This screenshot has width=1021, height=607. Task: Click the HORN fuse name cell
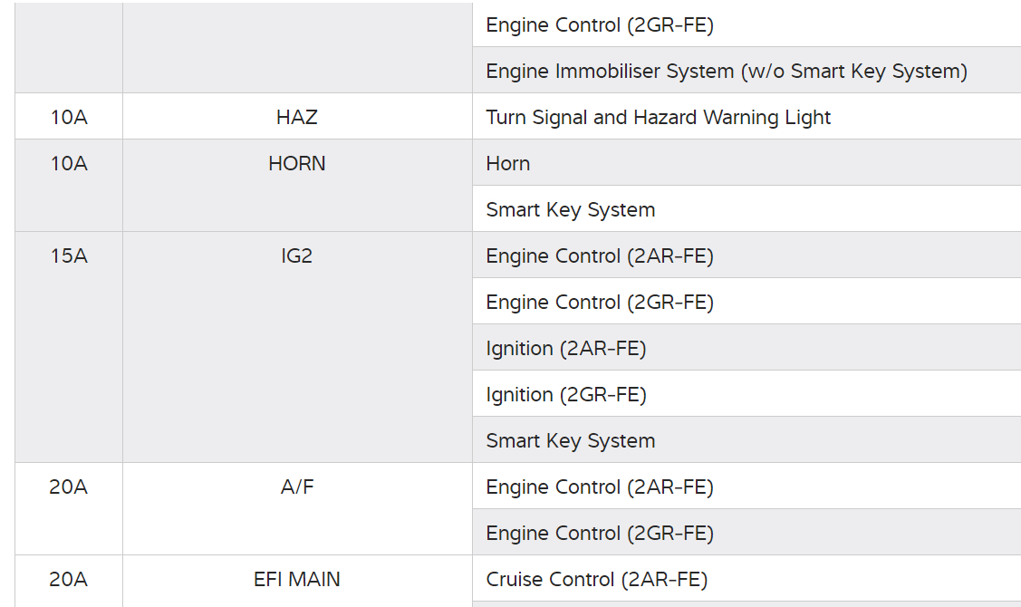click(297, 164)
